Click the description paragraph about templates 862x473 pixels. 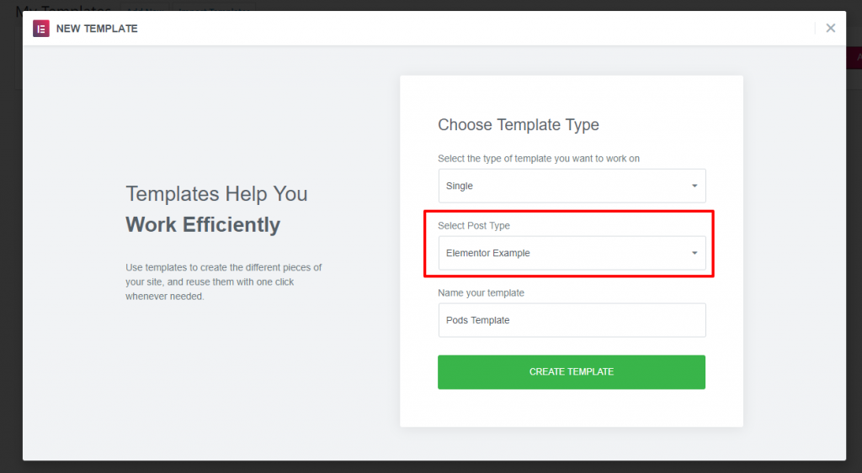point(223,281)
